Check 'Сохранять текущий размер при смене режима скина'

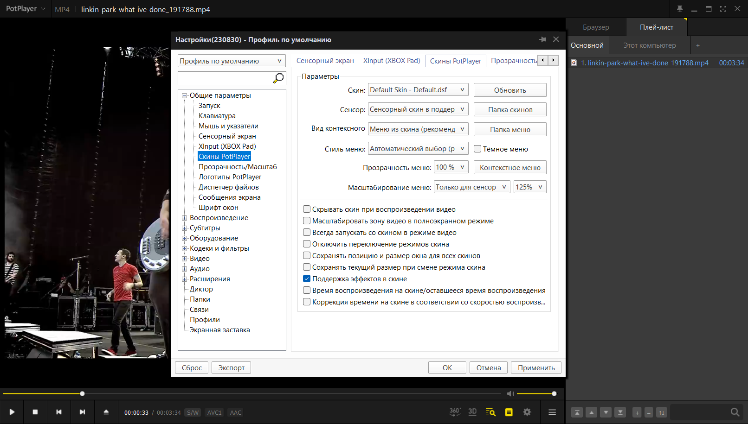click(307, 267)
